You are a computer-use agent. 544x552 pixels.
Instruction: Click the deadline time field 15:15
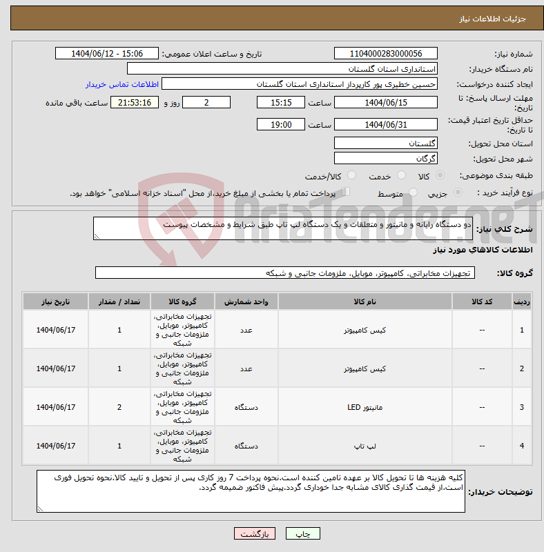coord(280,102)
